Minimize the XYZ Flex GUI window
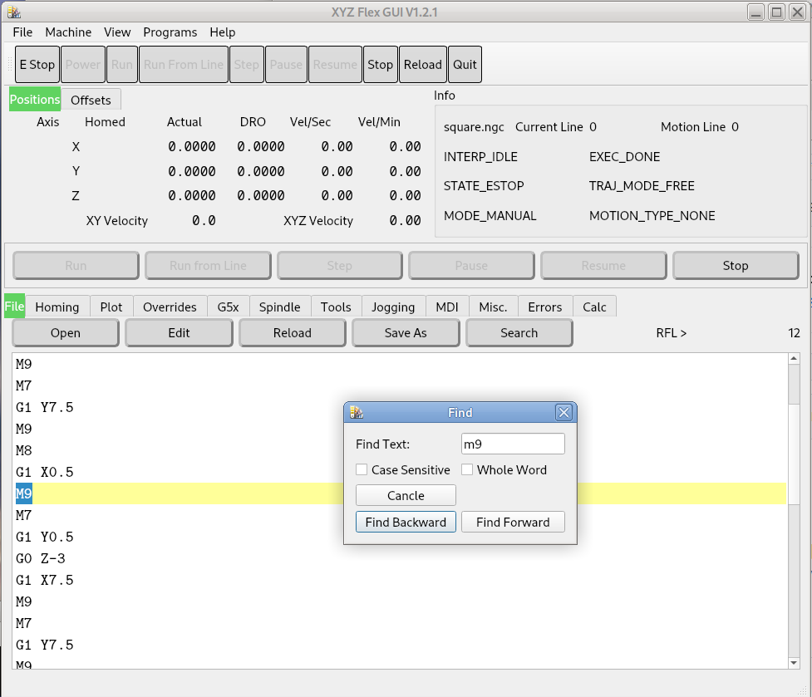The height and width of the screenshot is (697, 812). [x=756, y=12]
